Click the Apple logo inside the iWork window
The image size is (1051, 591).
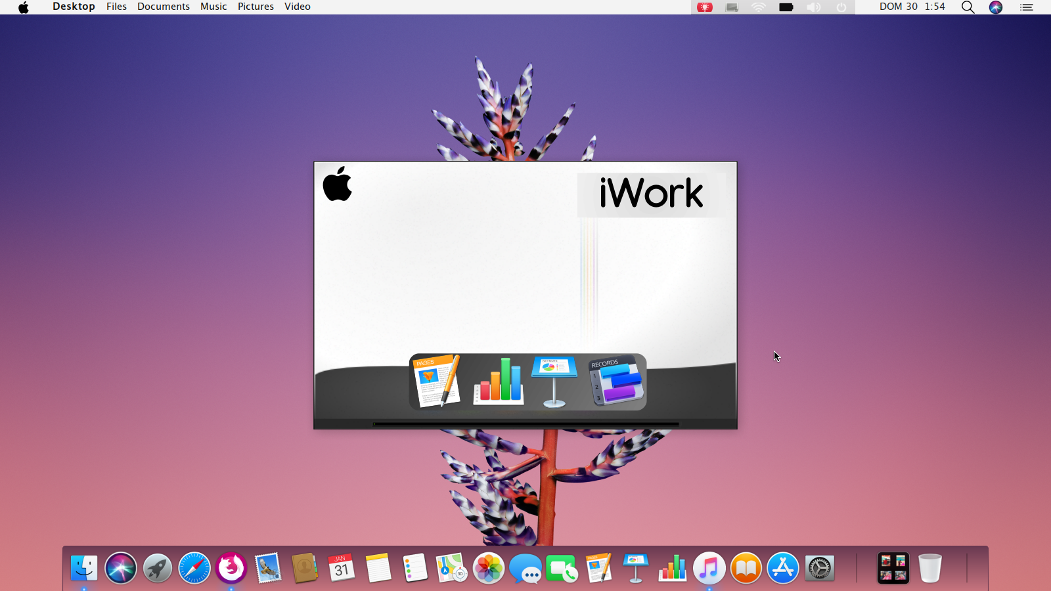338,184
